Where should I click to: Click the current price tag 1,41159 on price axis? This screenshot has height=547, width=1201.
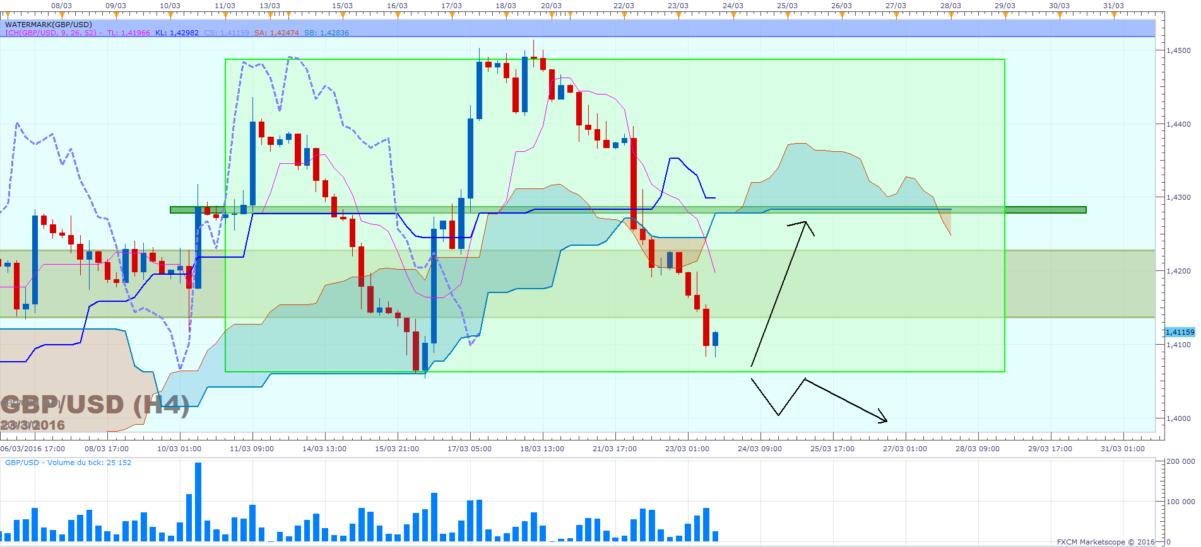[1180, 332]
